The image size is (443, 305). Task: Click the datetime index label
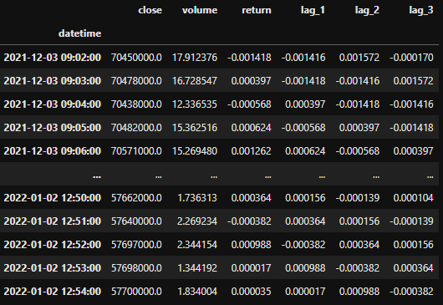click(x=79, y=33)
